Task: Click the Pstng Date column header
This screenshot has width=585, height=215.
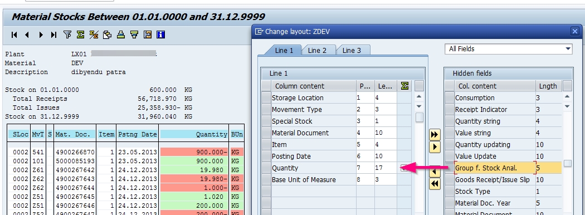Action: click(x=138, y=135)
